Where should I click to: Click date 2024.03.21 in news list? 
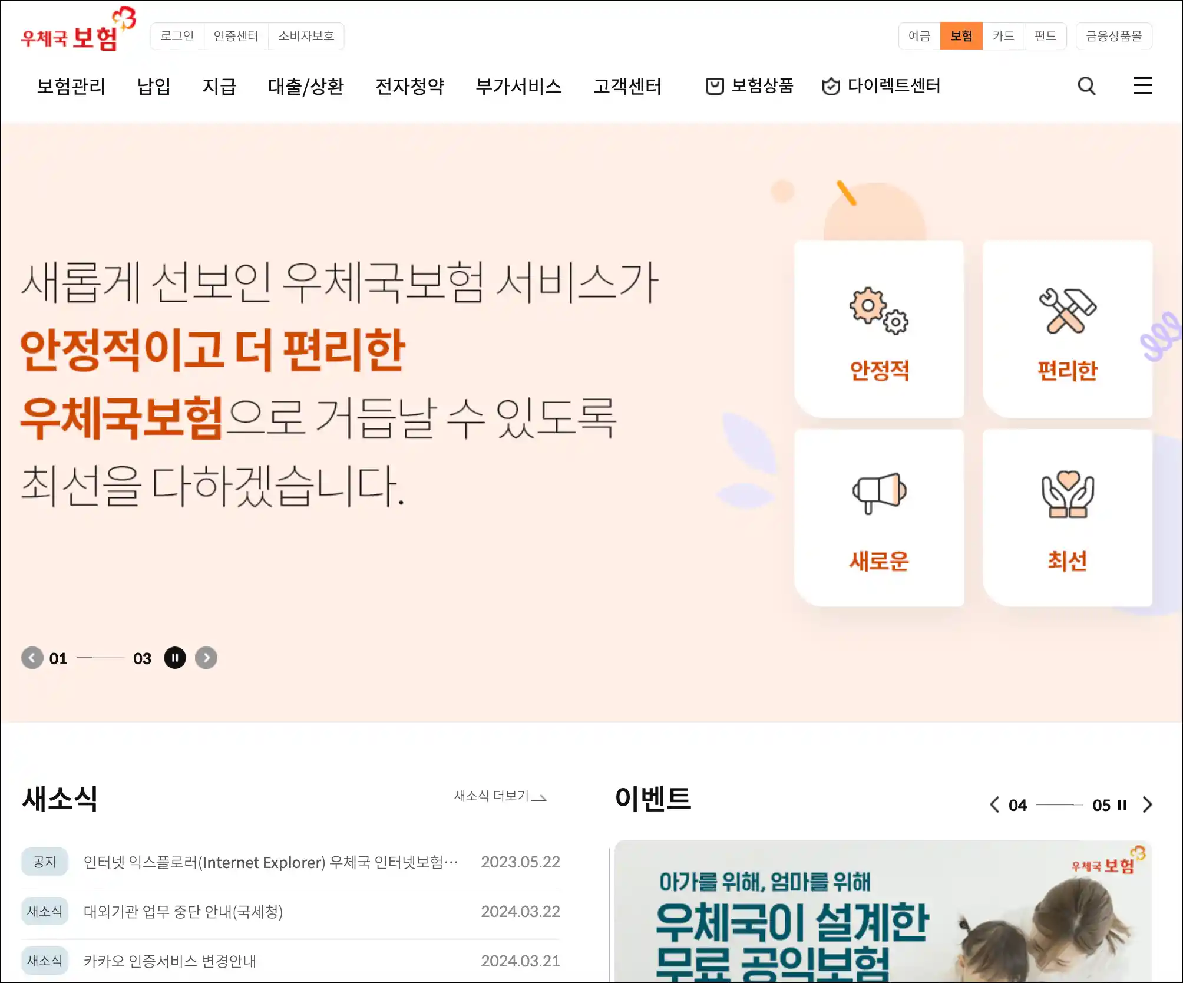pyautogui.click(x=520, y=961)
